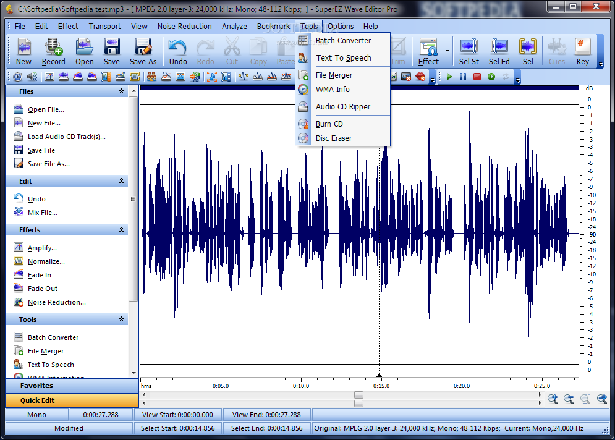Click the Save As toolbar icon
The width and height of the screenshot is (615, 440).
pyautogui.click(x=143, y=51)
